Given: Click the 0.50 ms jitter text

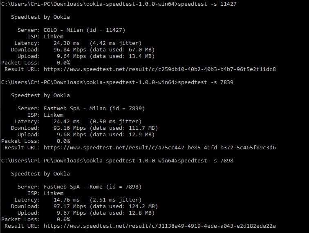Looking at the screenshot, I should pyautogui.click(x=116, y=122).
